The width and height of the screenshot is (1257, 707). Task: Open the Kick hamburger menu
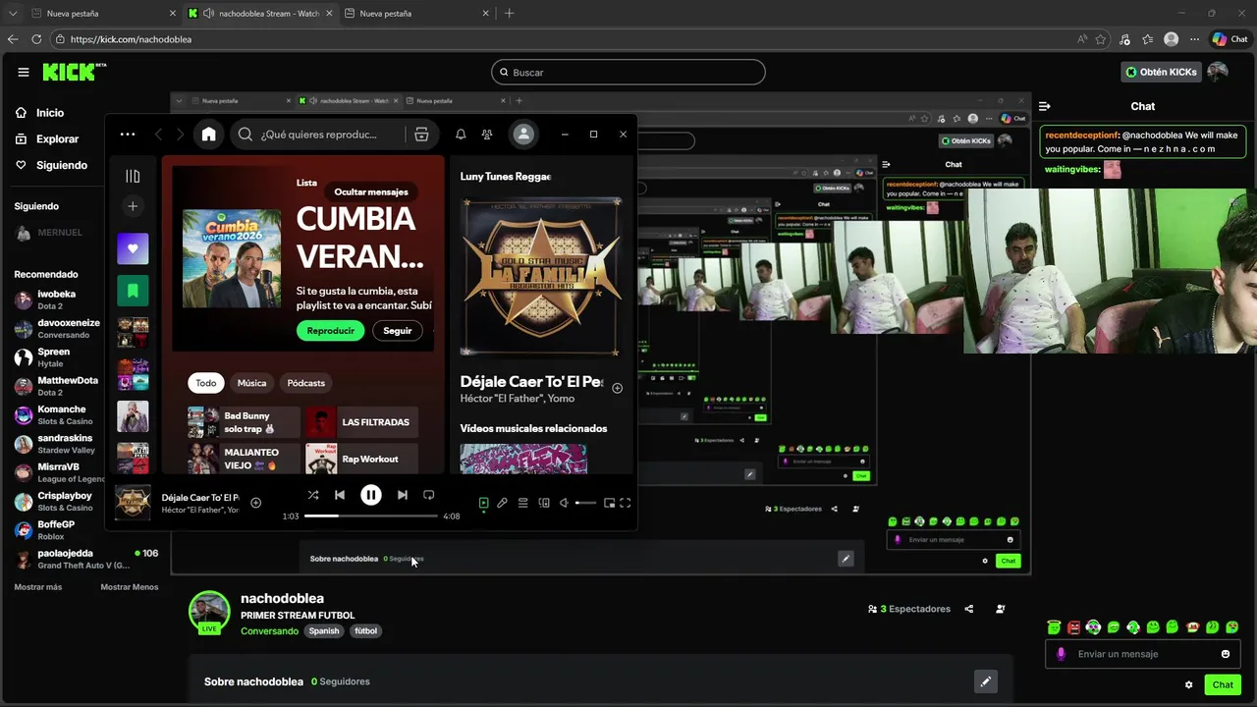click(24, 72)
